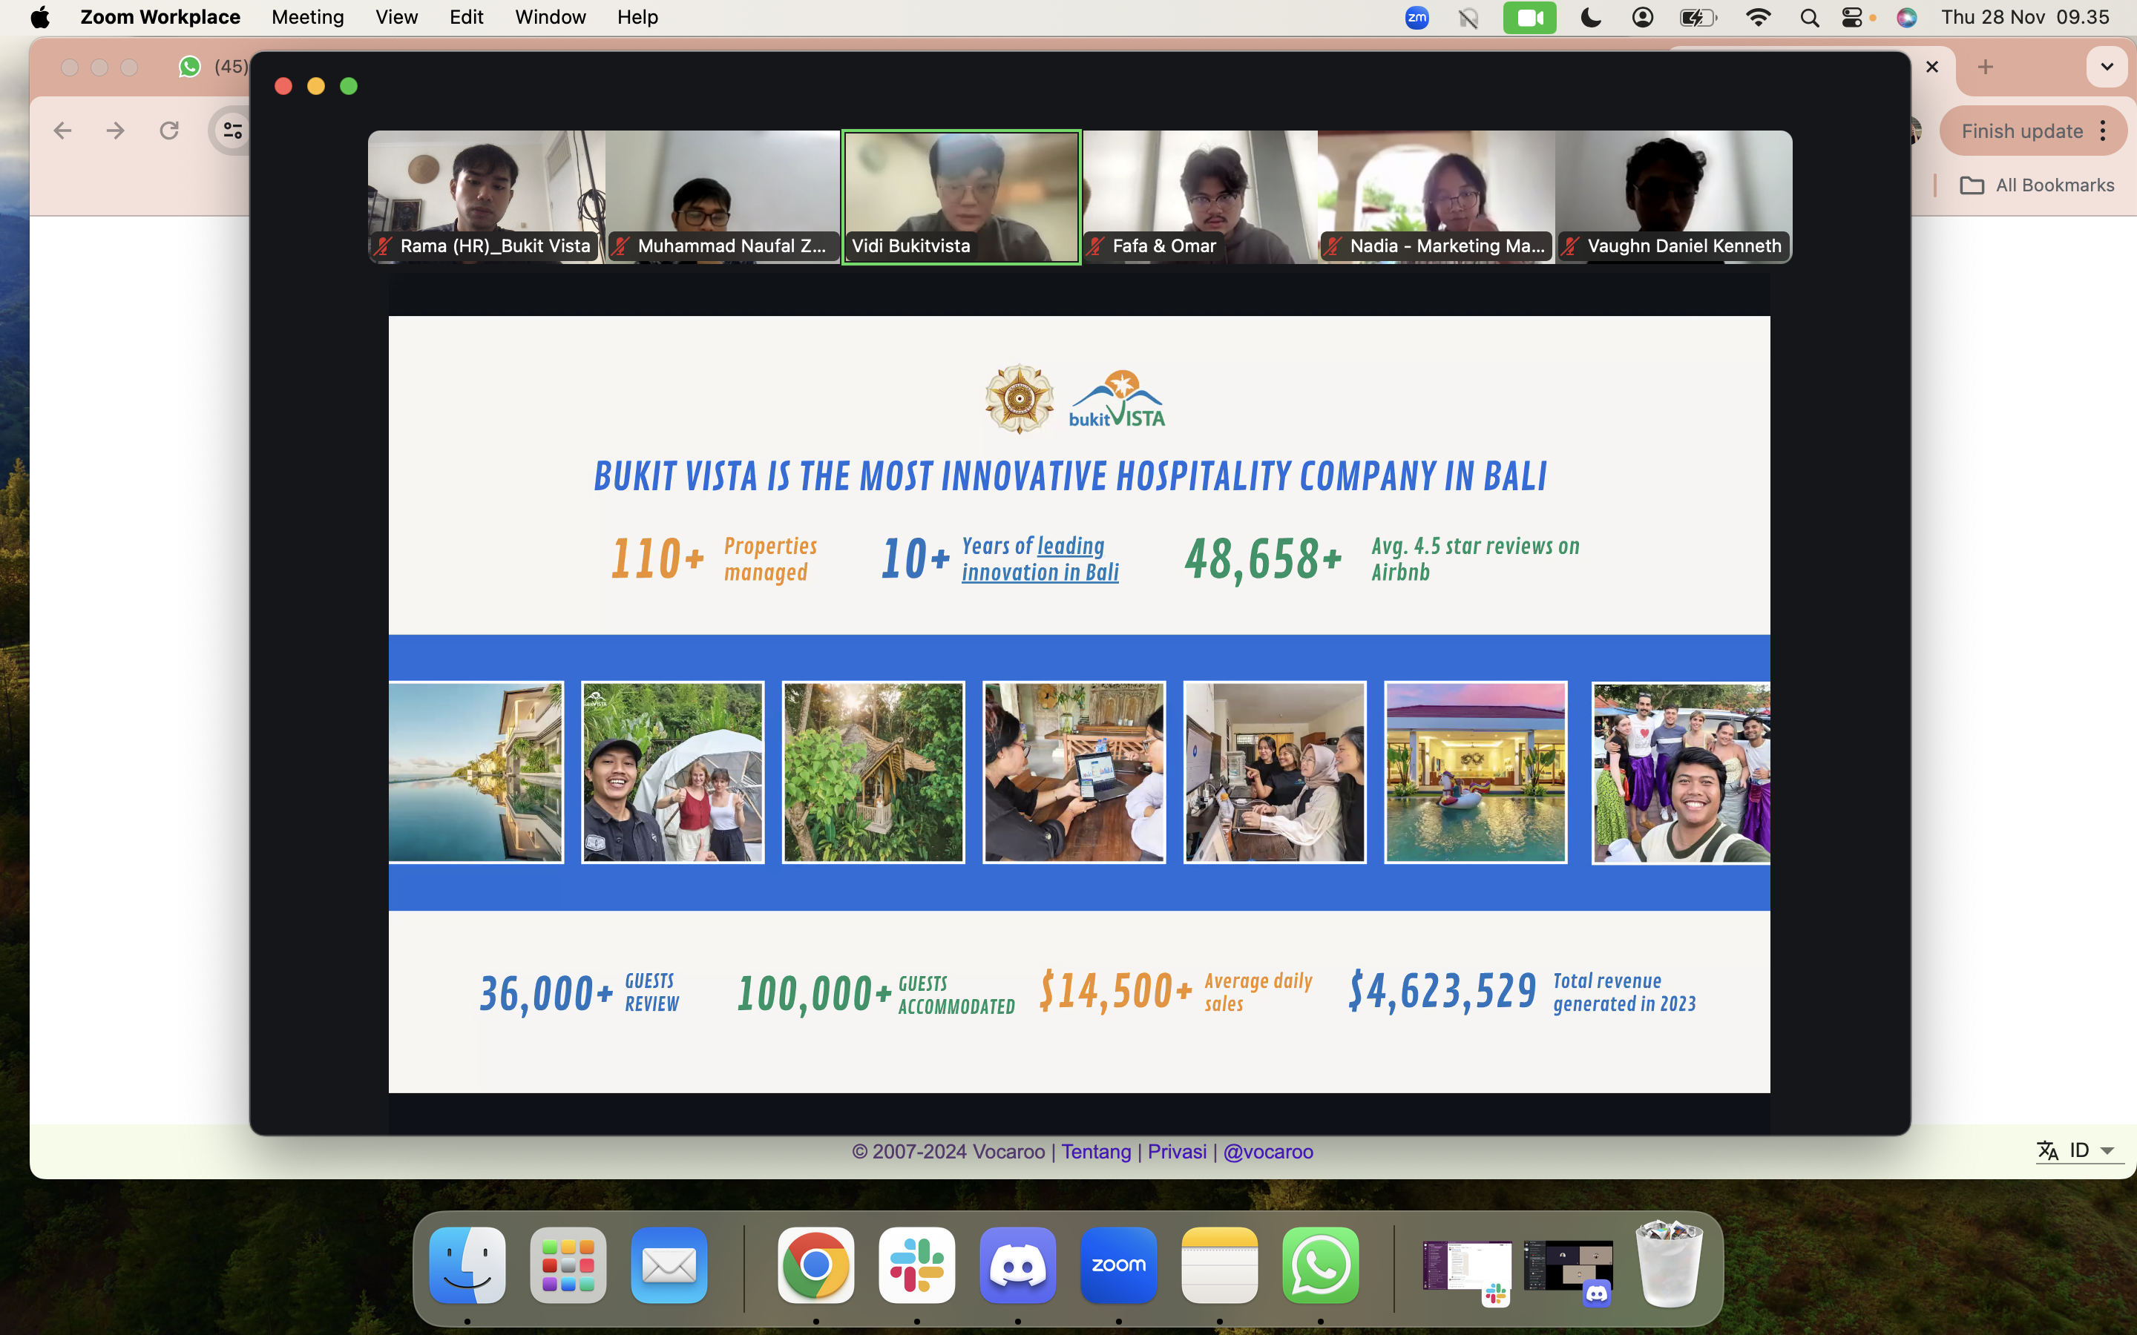
Task: Select Nadia - Marketing Ma... video tile
Action: click(1437, 197)
